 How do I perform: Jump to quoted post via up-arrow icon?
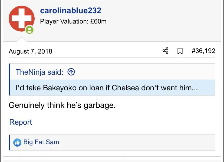pyautogui.click(x=71, y=72)
